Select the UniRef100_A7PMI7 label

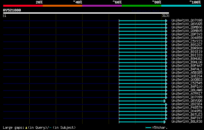[x=187, y=94]
